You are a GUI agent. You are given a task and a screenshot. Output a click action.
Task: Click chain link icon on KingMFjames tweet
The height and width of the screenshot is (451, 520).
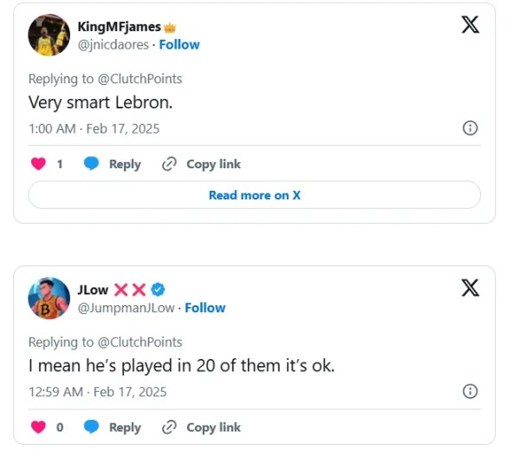click(x=170, y=164)
